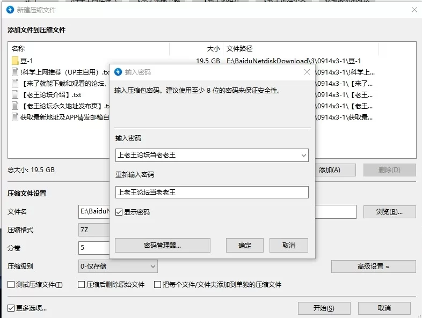422x318 pixels.
Task: Check 把每个文件/文件夹添加到单独的压缩文件
Action: pos(157,284)
